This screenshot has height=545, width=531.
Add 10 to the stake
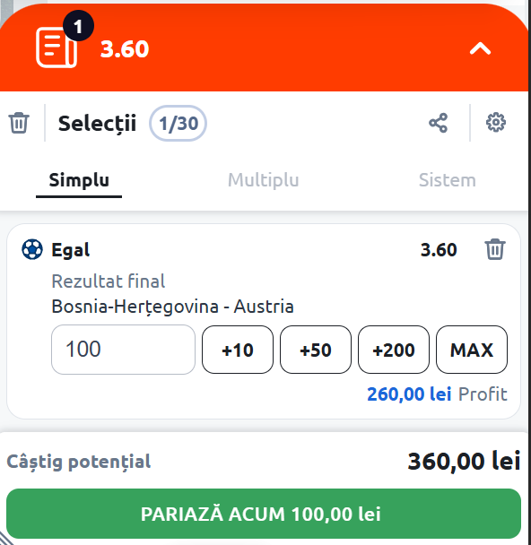(238, 350)
